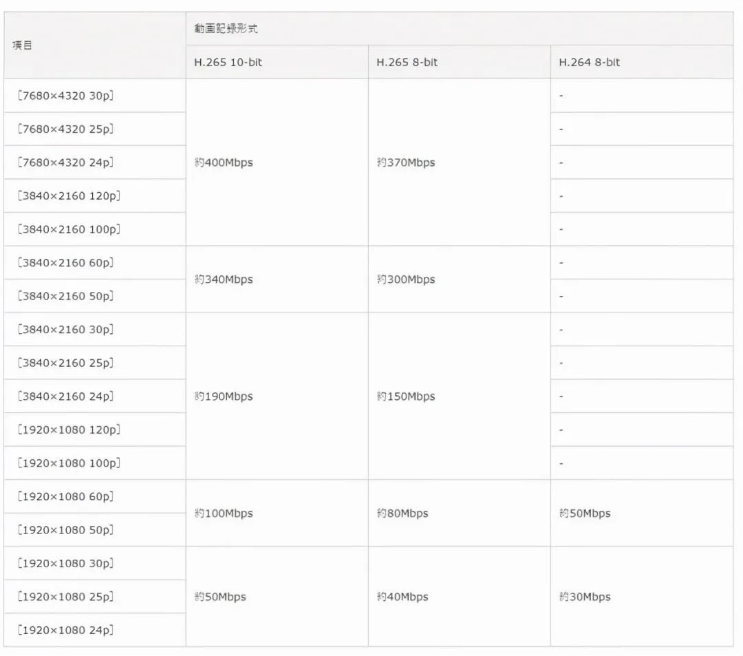Select the H.265 8-bit column header
The image size is (743, 656).
pyautogui.click(x=407, y=63)
